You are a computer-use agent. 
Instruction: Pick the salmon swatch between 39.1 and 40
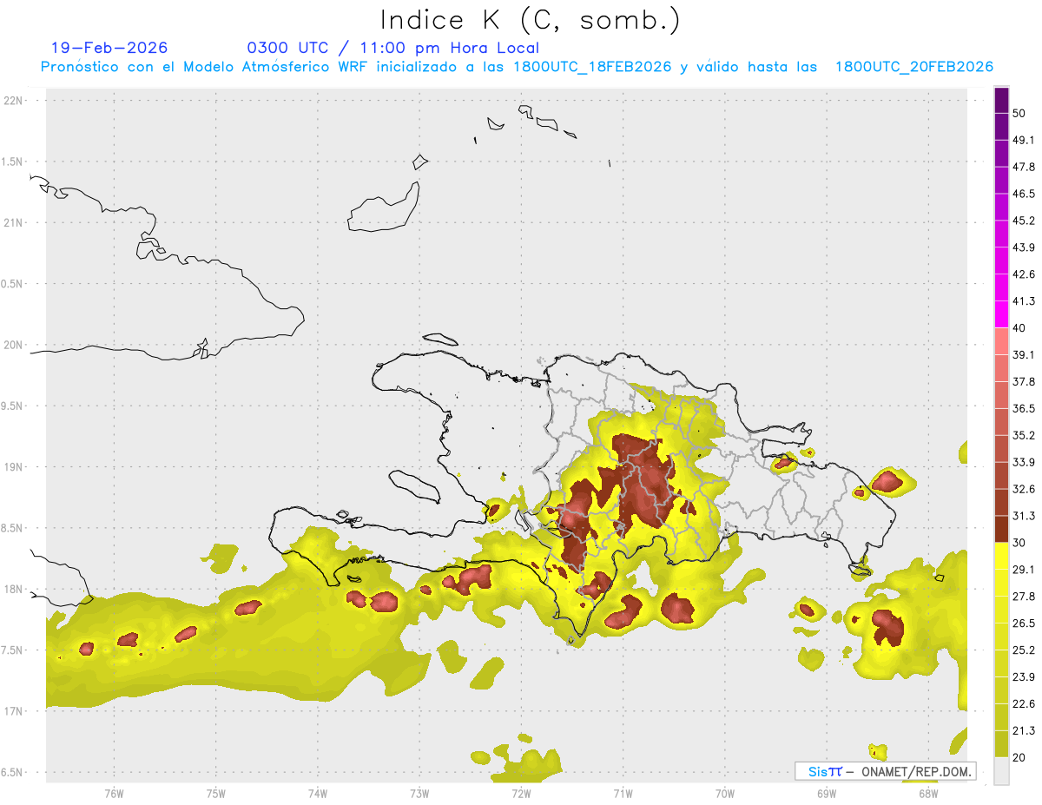click(x=1001, y=341)
